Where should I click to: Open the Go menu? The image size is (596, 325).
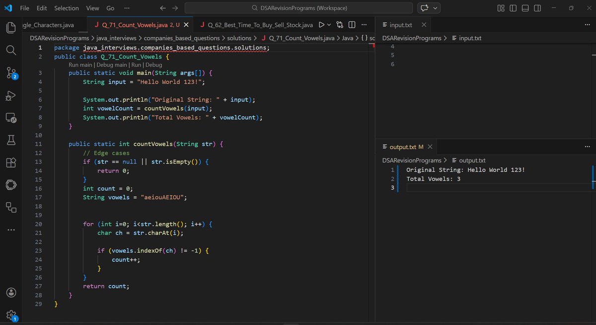(x=110, y=8)
